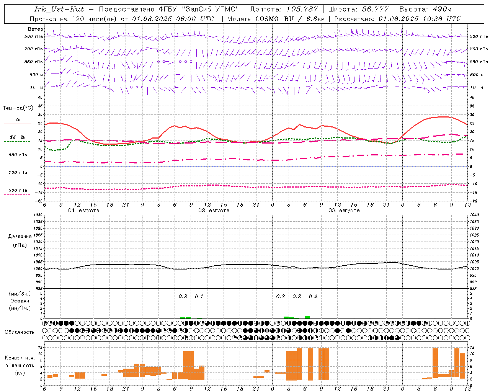Click the 0.2 precipitation amount value
Viewport: 490px width, 392px height.
(x=297, y=296)
